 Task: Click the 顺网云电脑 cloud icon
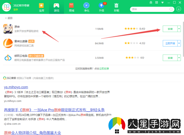(x=8, y=58)
